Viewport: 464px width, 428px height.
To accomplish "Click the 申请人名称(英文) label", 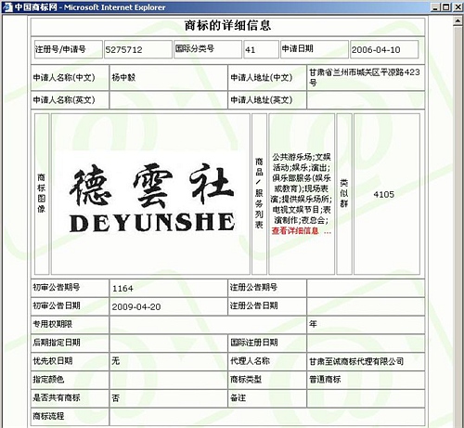I will pyautogui.click(x=64, y=100).
